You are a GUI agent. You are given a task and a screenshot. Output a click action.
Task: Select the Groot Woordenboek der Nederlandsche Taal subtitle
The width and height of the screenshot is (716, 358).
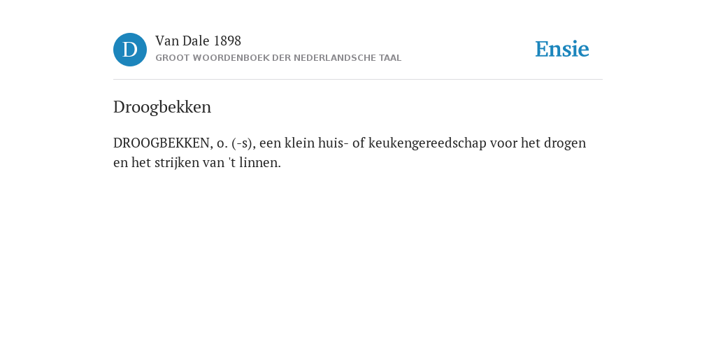click(278, 58)
